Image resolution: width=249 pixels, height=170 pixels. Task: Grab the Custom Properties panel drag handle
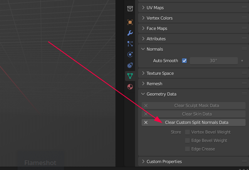click(x=244, y=162)
